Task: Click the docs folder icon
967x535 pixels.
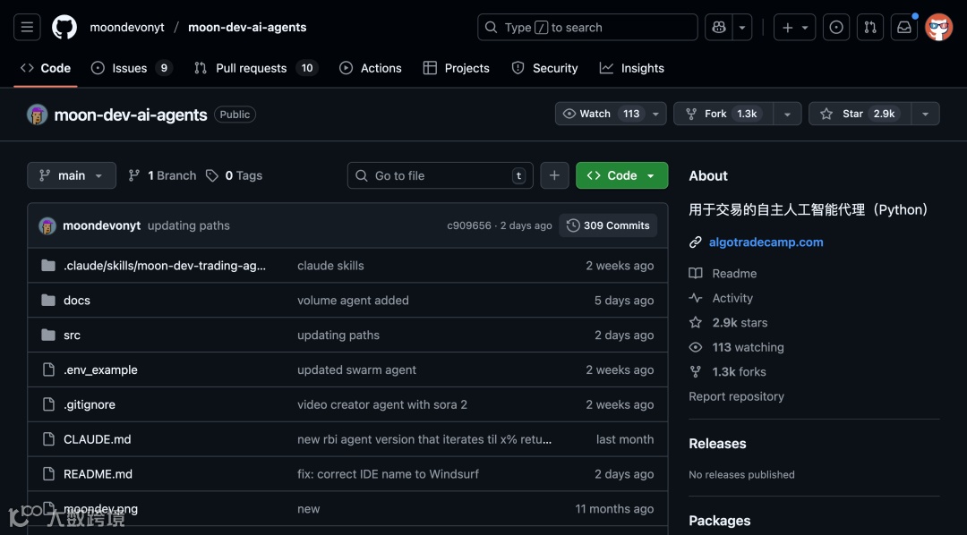Action: (x=48, y=301)
